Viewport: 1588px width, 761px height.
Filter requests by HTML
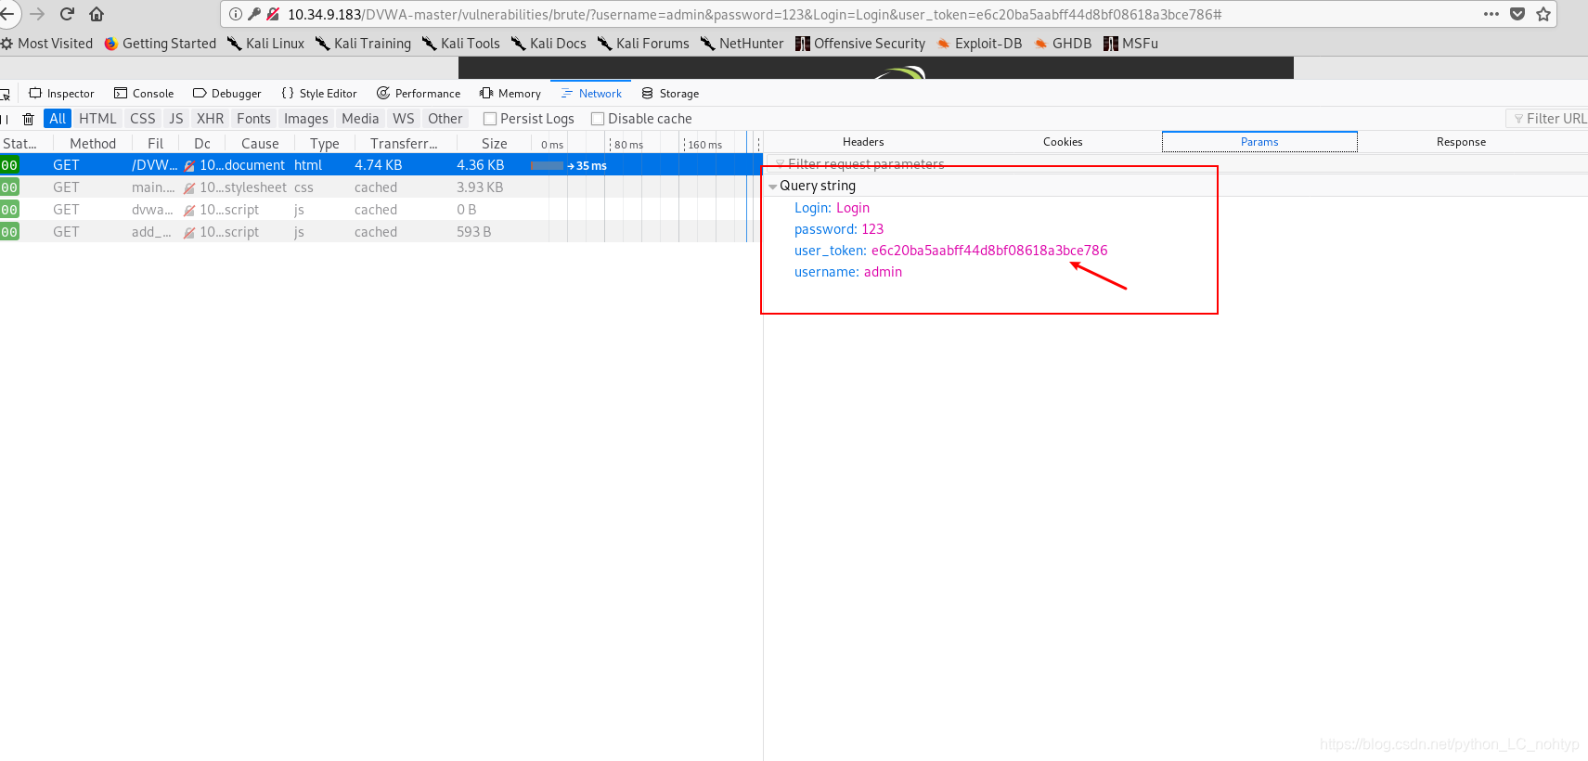coord(97,119)
